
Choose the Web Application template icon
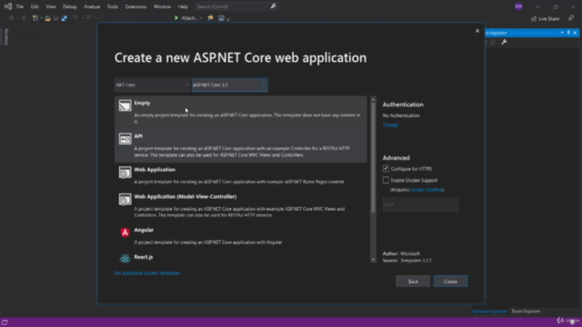pyautogui.click(x=125, y=172)
